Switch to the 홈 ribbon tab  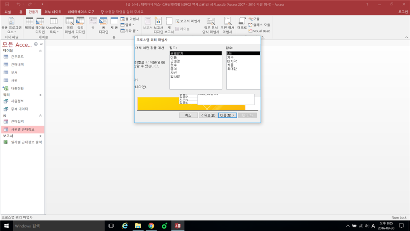point(21,12)
